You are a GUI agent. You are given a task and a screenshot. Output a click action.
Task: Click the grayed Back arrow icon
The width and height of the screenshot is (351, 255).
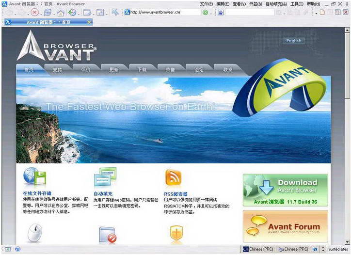(10, 12)
